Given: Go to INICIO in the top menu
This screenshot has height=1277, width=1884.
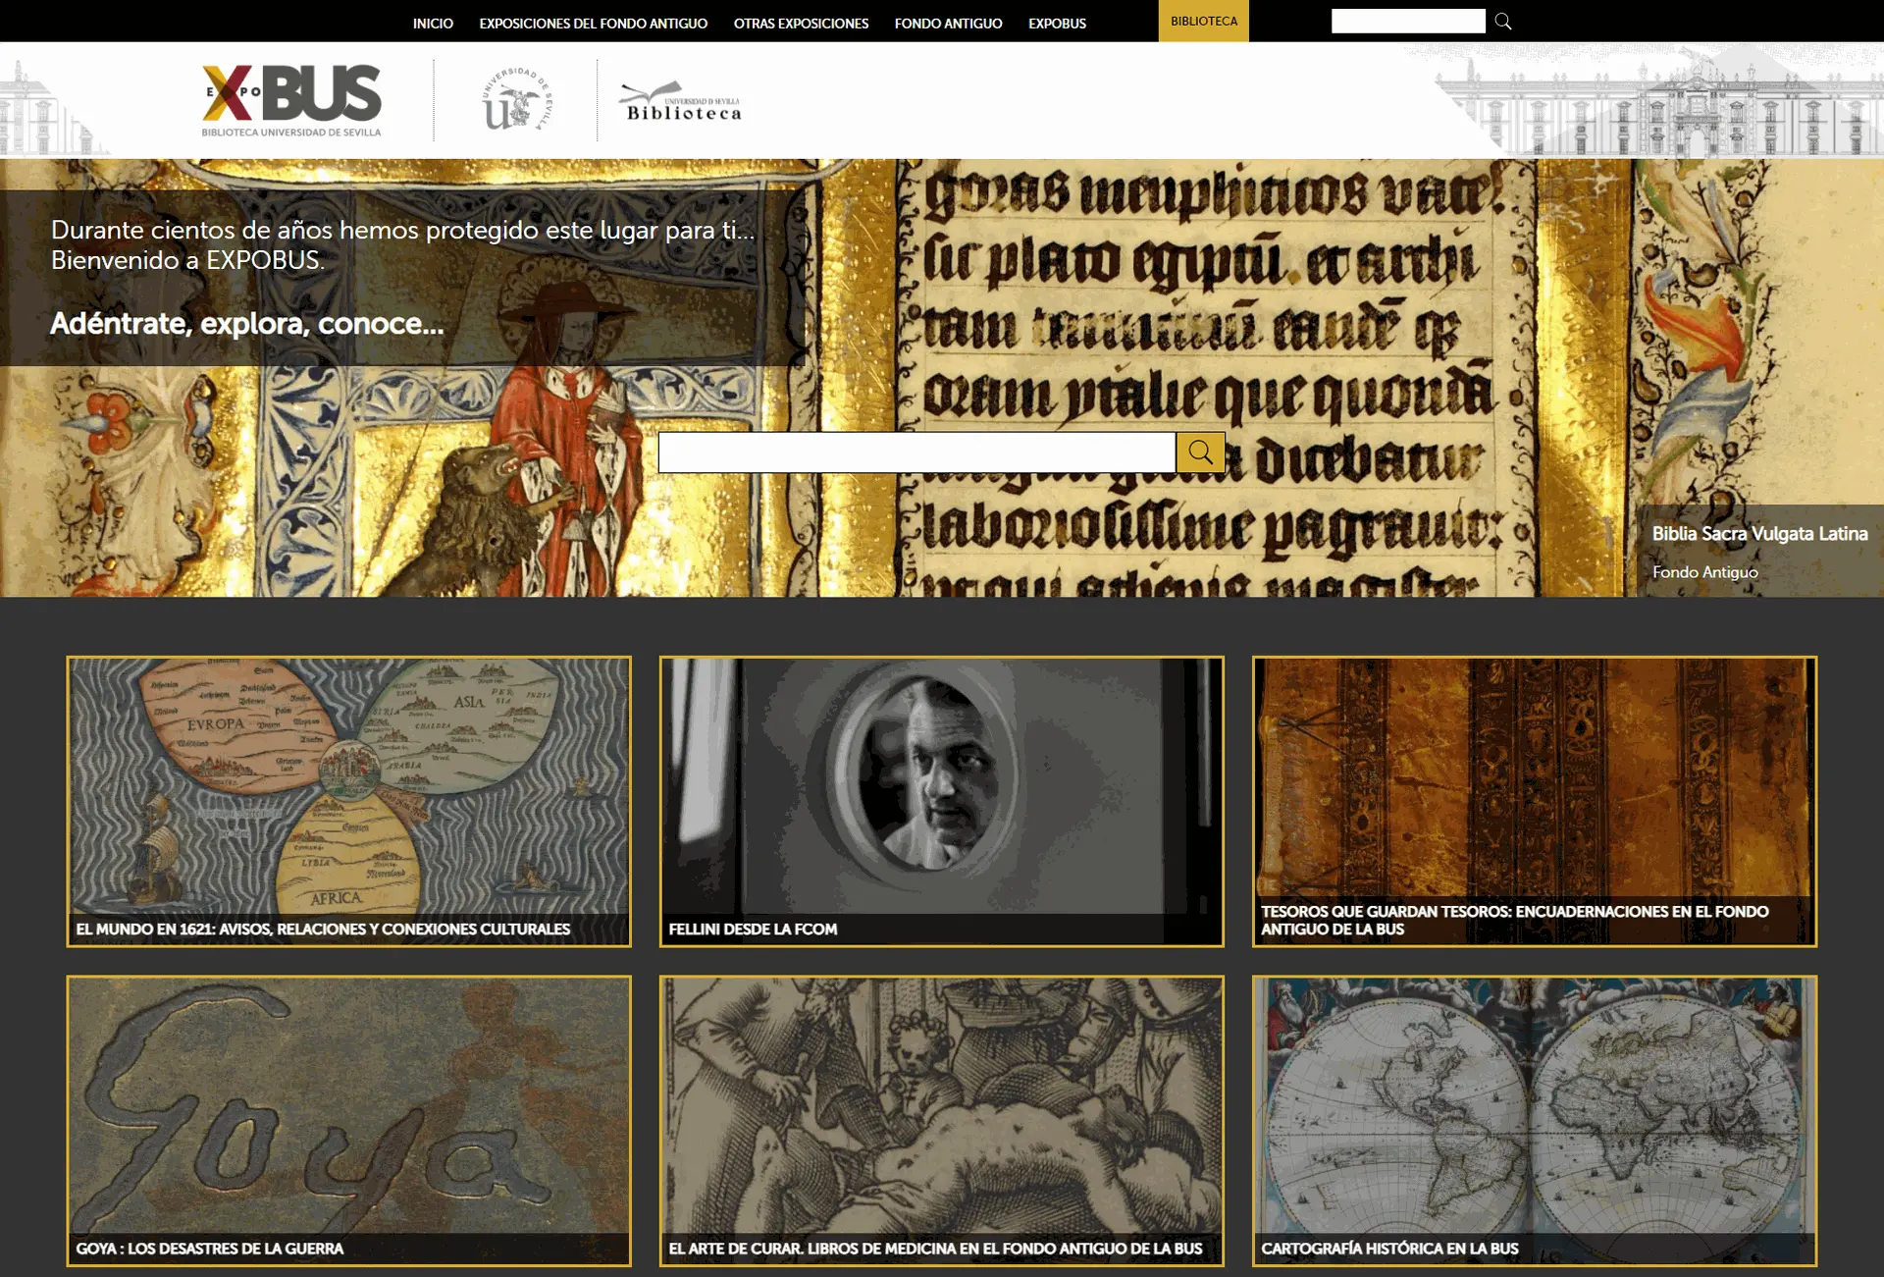Looking at the screenshot, I should pyautogui.click(x=433, y=23).
